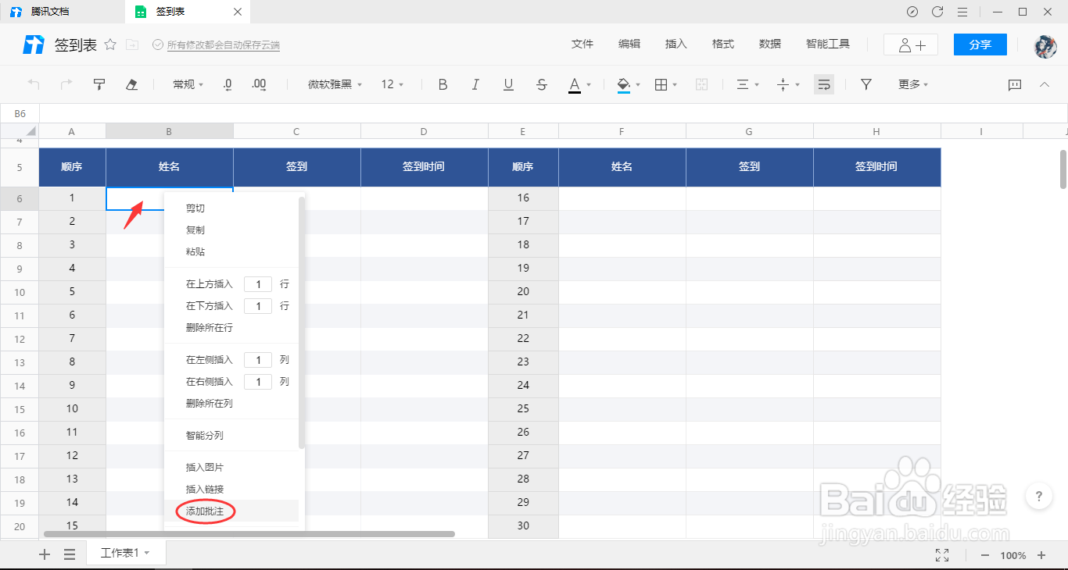Open the 插入 menu
Image resolution: width=1068 pixels, height=570 pixels.
click(x=676, y=45)
